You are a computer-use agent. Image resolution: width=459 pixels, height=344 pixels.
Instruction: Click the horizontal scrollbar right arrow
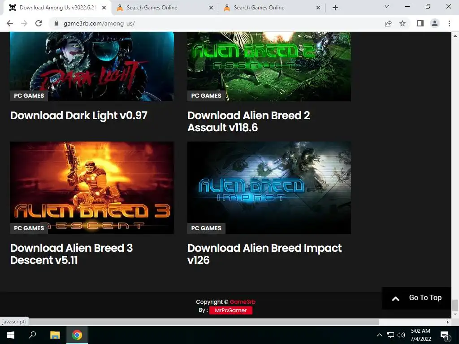tap(448, 322)
